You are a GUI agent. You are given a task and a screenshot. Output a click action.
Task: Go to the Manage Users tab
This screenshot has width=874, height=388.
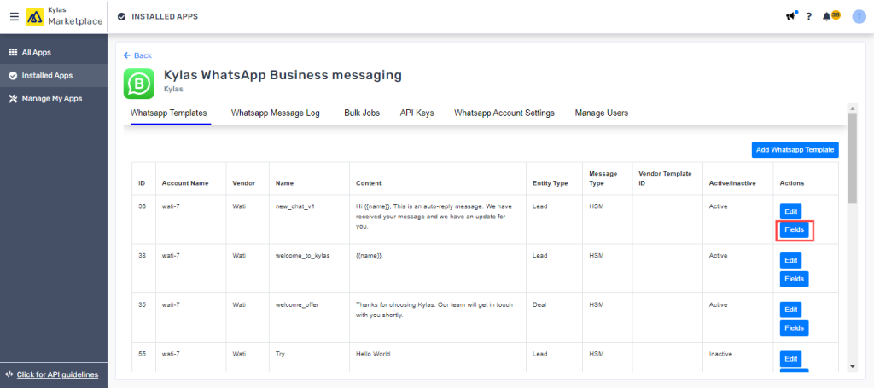click(x=602, y=113)
